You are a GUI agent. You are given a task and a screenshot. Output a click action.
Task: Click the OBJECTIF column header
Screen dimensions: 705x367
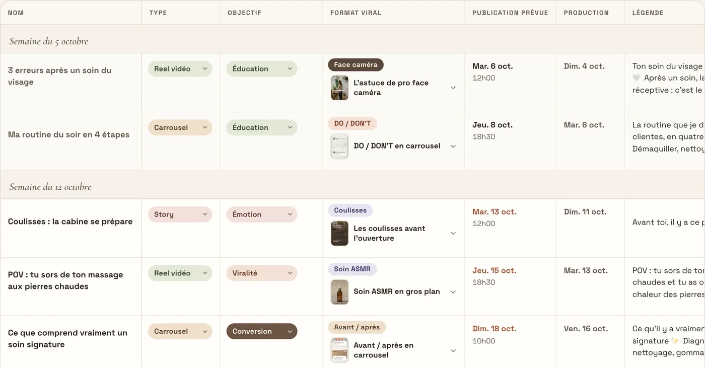(244, 13)
